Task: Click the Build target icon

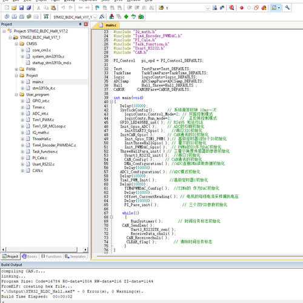Action: tap(14, 16)
